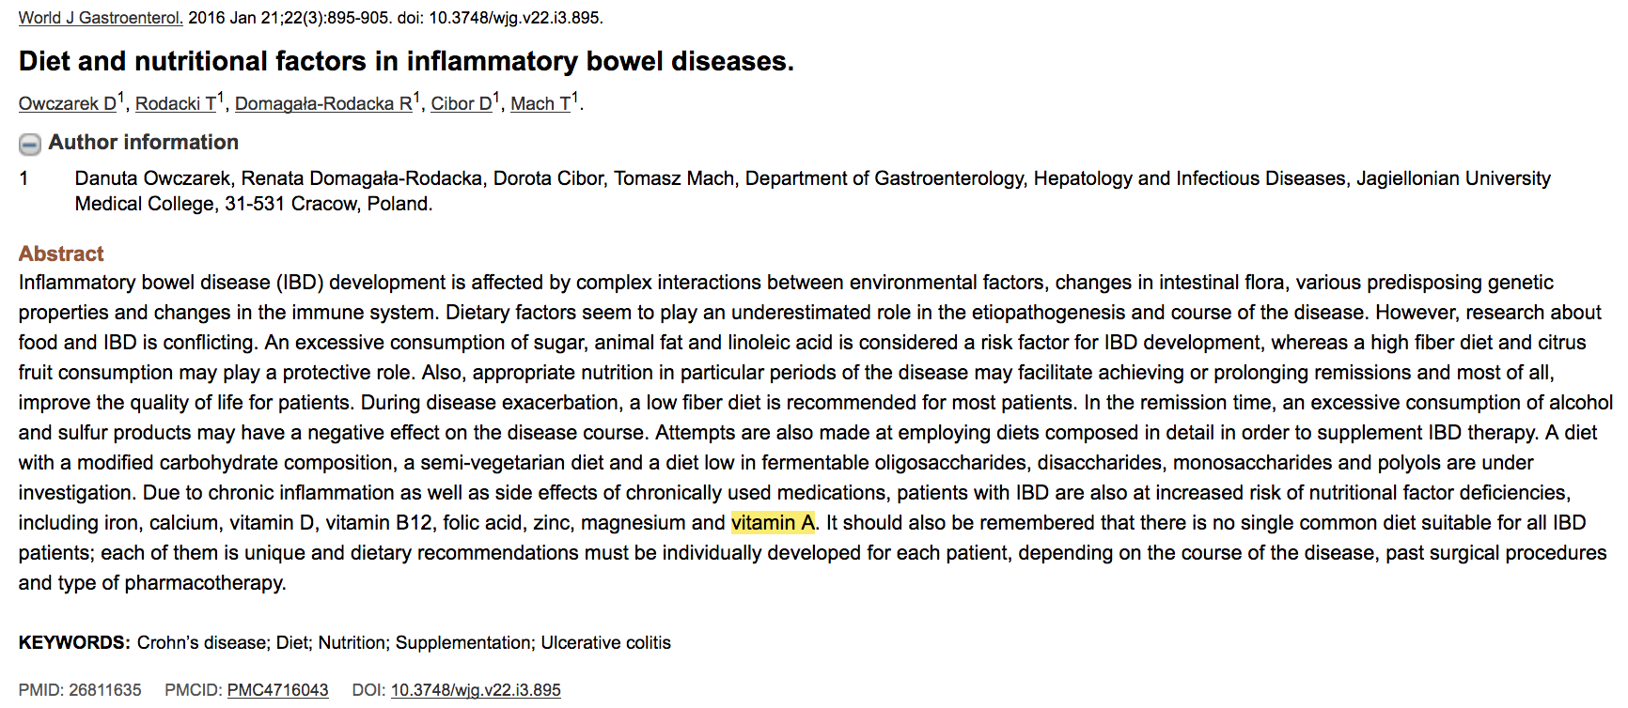The width and height of the screenshot is (1628, 708).
Task: Follow the DOI link beside the PMCID
Action: tap(476, 690)
